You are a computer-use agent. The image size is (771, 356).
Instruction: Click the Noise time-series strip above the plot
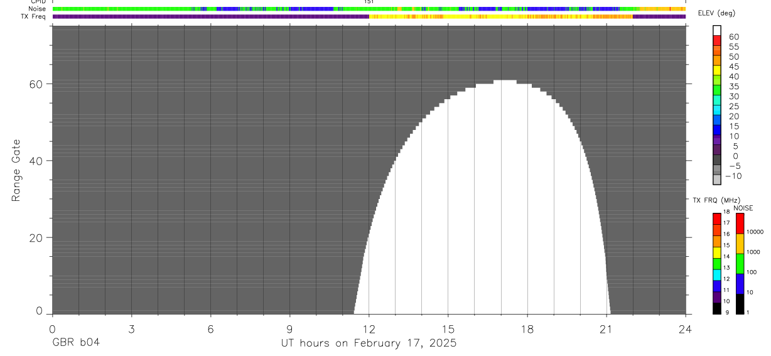[x=369, y=9]
